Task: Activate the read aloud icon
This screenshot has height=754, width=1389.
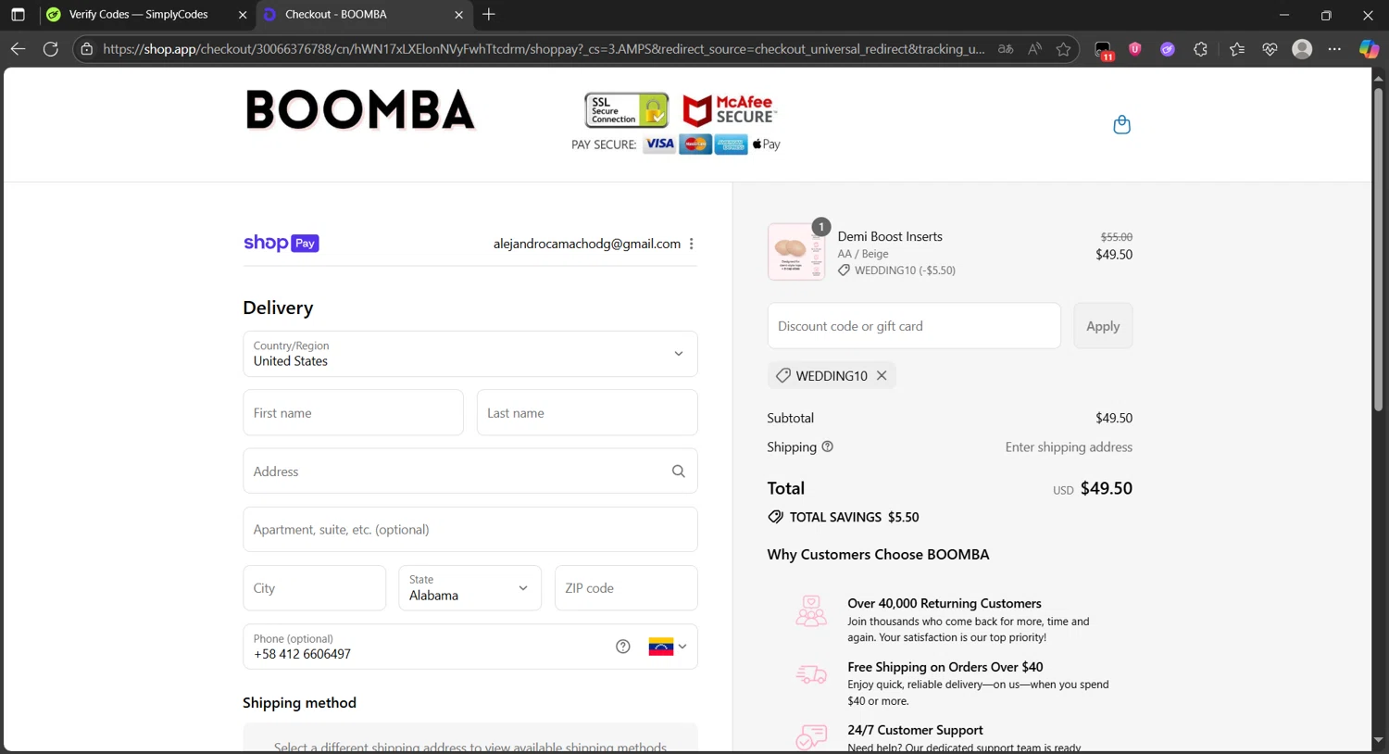Action: [1034, 49]
